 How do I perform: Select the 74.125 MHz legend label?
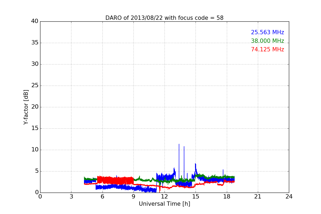[x=267, y=49]
